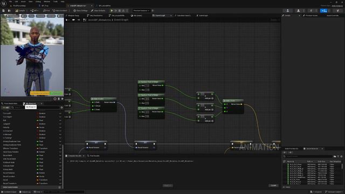Click the Find toolbar button
The height and width of the screenshot is (194, 345).
(x=46, y=11)
